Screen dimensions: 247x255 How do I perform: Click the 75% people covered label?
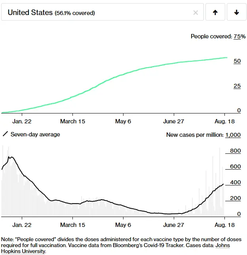[x=237, y=36]
